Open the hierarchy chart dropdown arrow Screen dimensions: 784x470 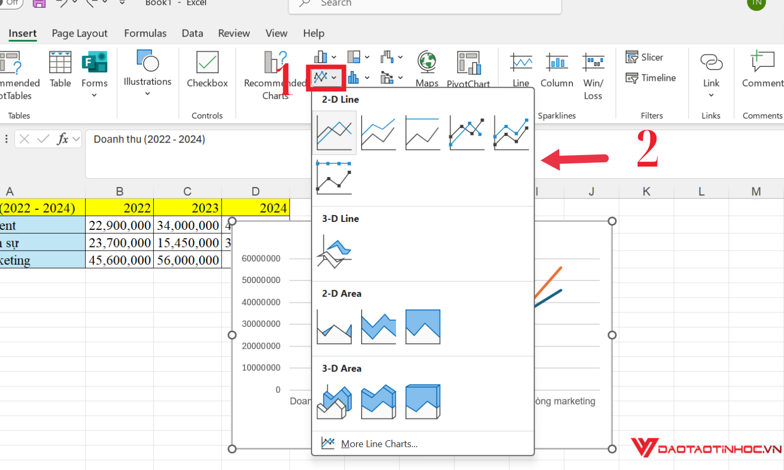click(367, 57)
